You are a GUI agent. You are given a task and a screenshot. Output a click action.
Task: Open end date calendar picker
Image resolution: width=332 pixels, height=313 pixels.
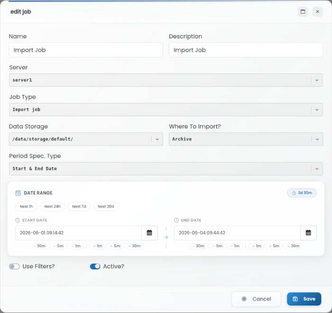[308, 233]
